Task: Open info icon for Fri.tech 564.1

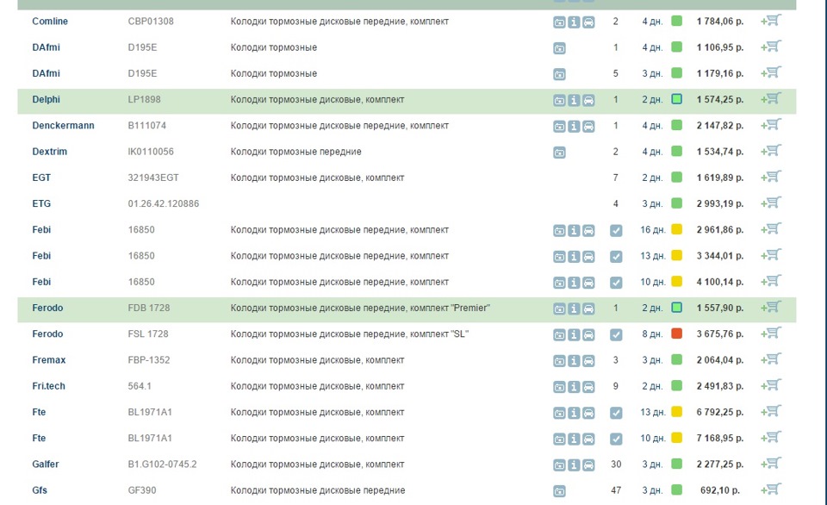Action: (574, 387)
